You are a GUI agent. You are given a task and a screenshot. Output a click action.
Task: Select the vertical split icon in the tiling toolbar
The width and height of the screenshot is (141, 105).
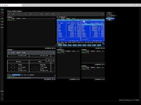(31, 14)
